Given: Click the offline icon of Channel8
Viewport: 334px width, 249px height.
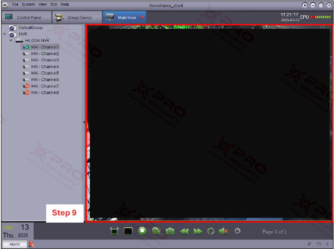Looking at the screenshot, I should click(26, 93).
